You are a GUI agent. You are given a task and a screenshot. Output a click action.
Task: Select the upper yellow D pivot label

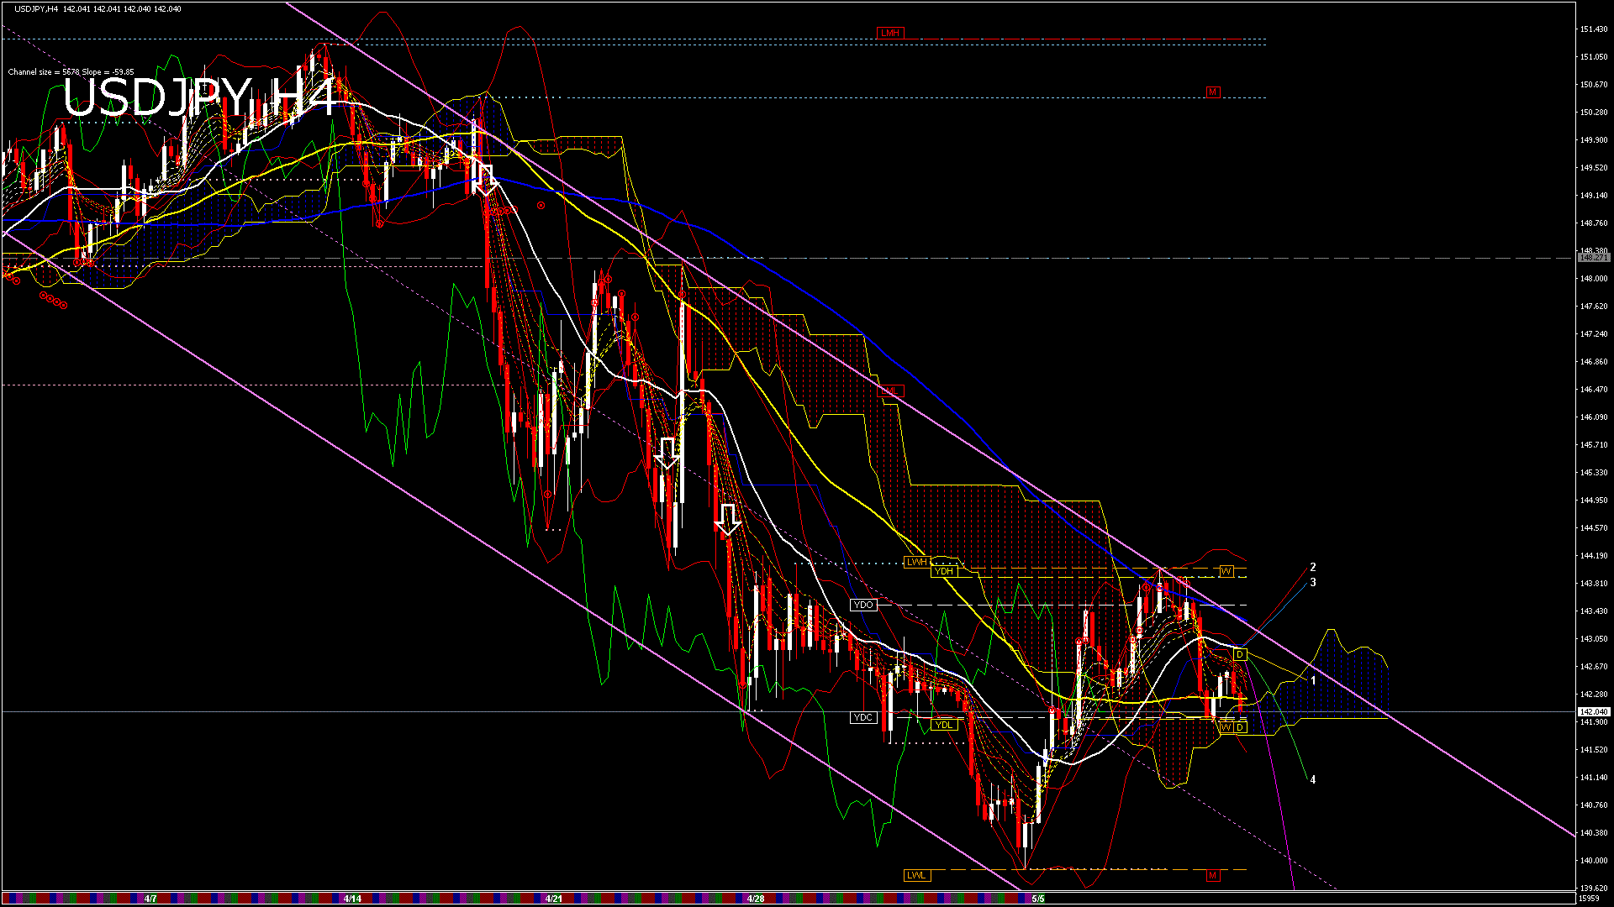1240,654
